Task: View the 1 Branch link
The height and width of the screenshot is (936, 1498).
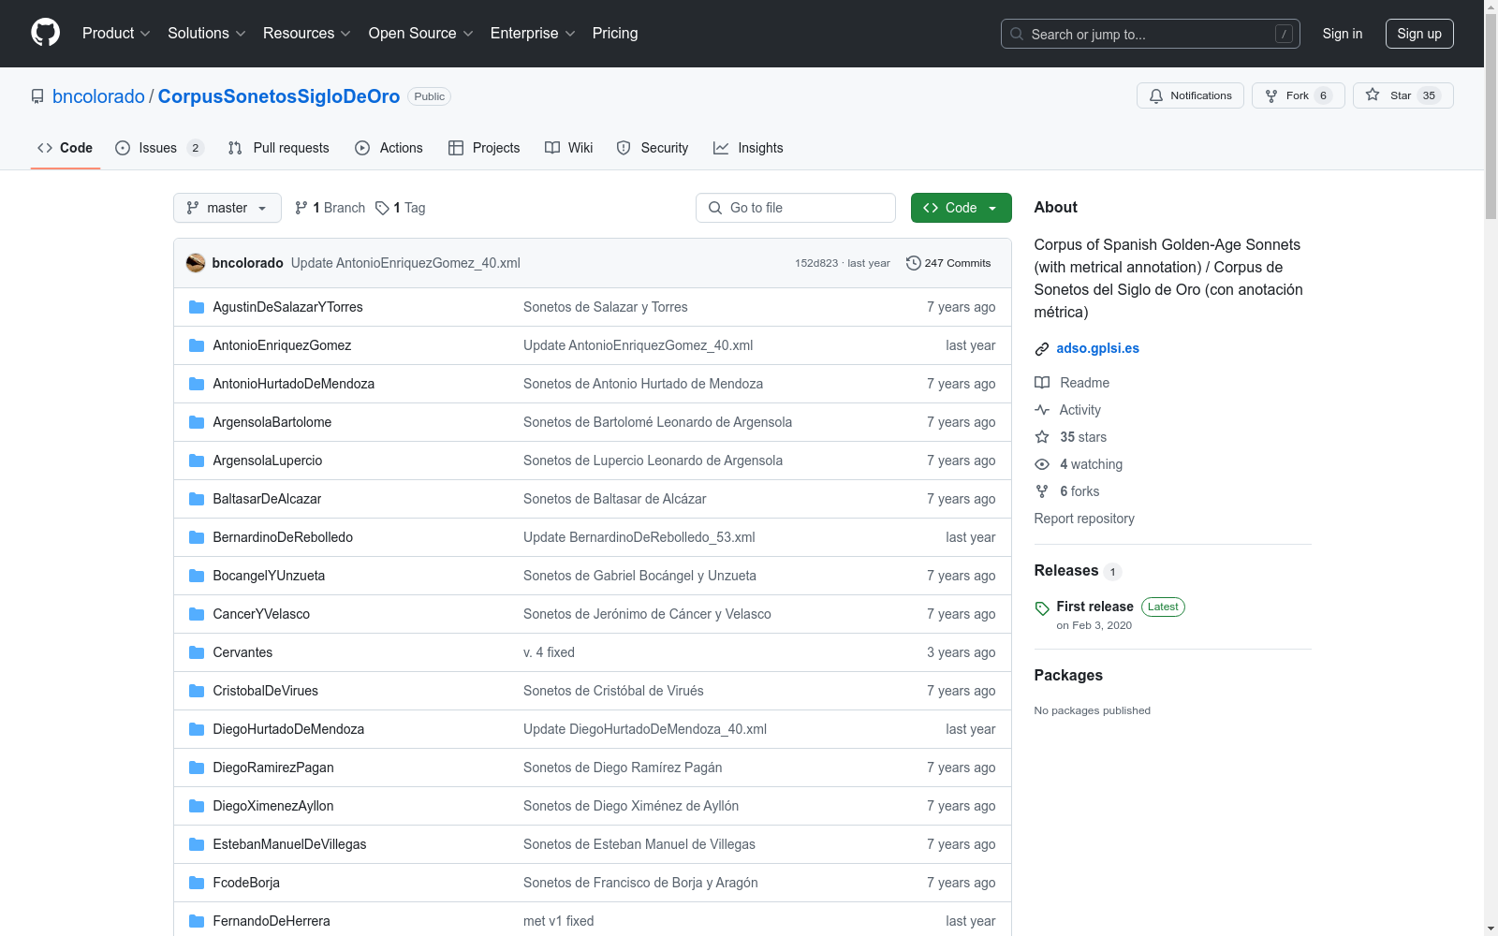Action: tap(330, 208)
